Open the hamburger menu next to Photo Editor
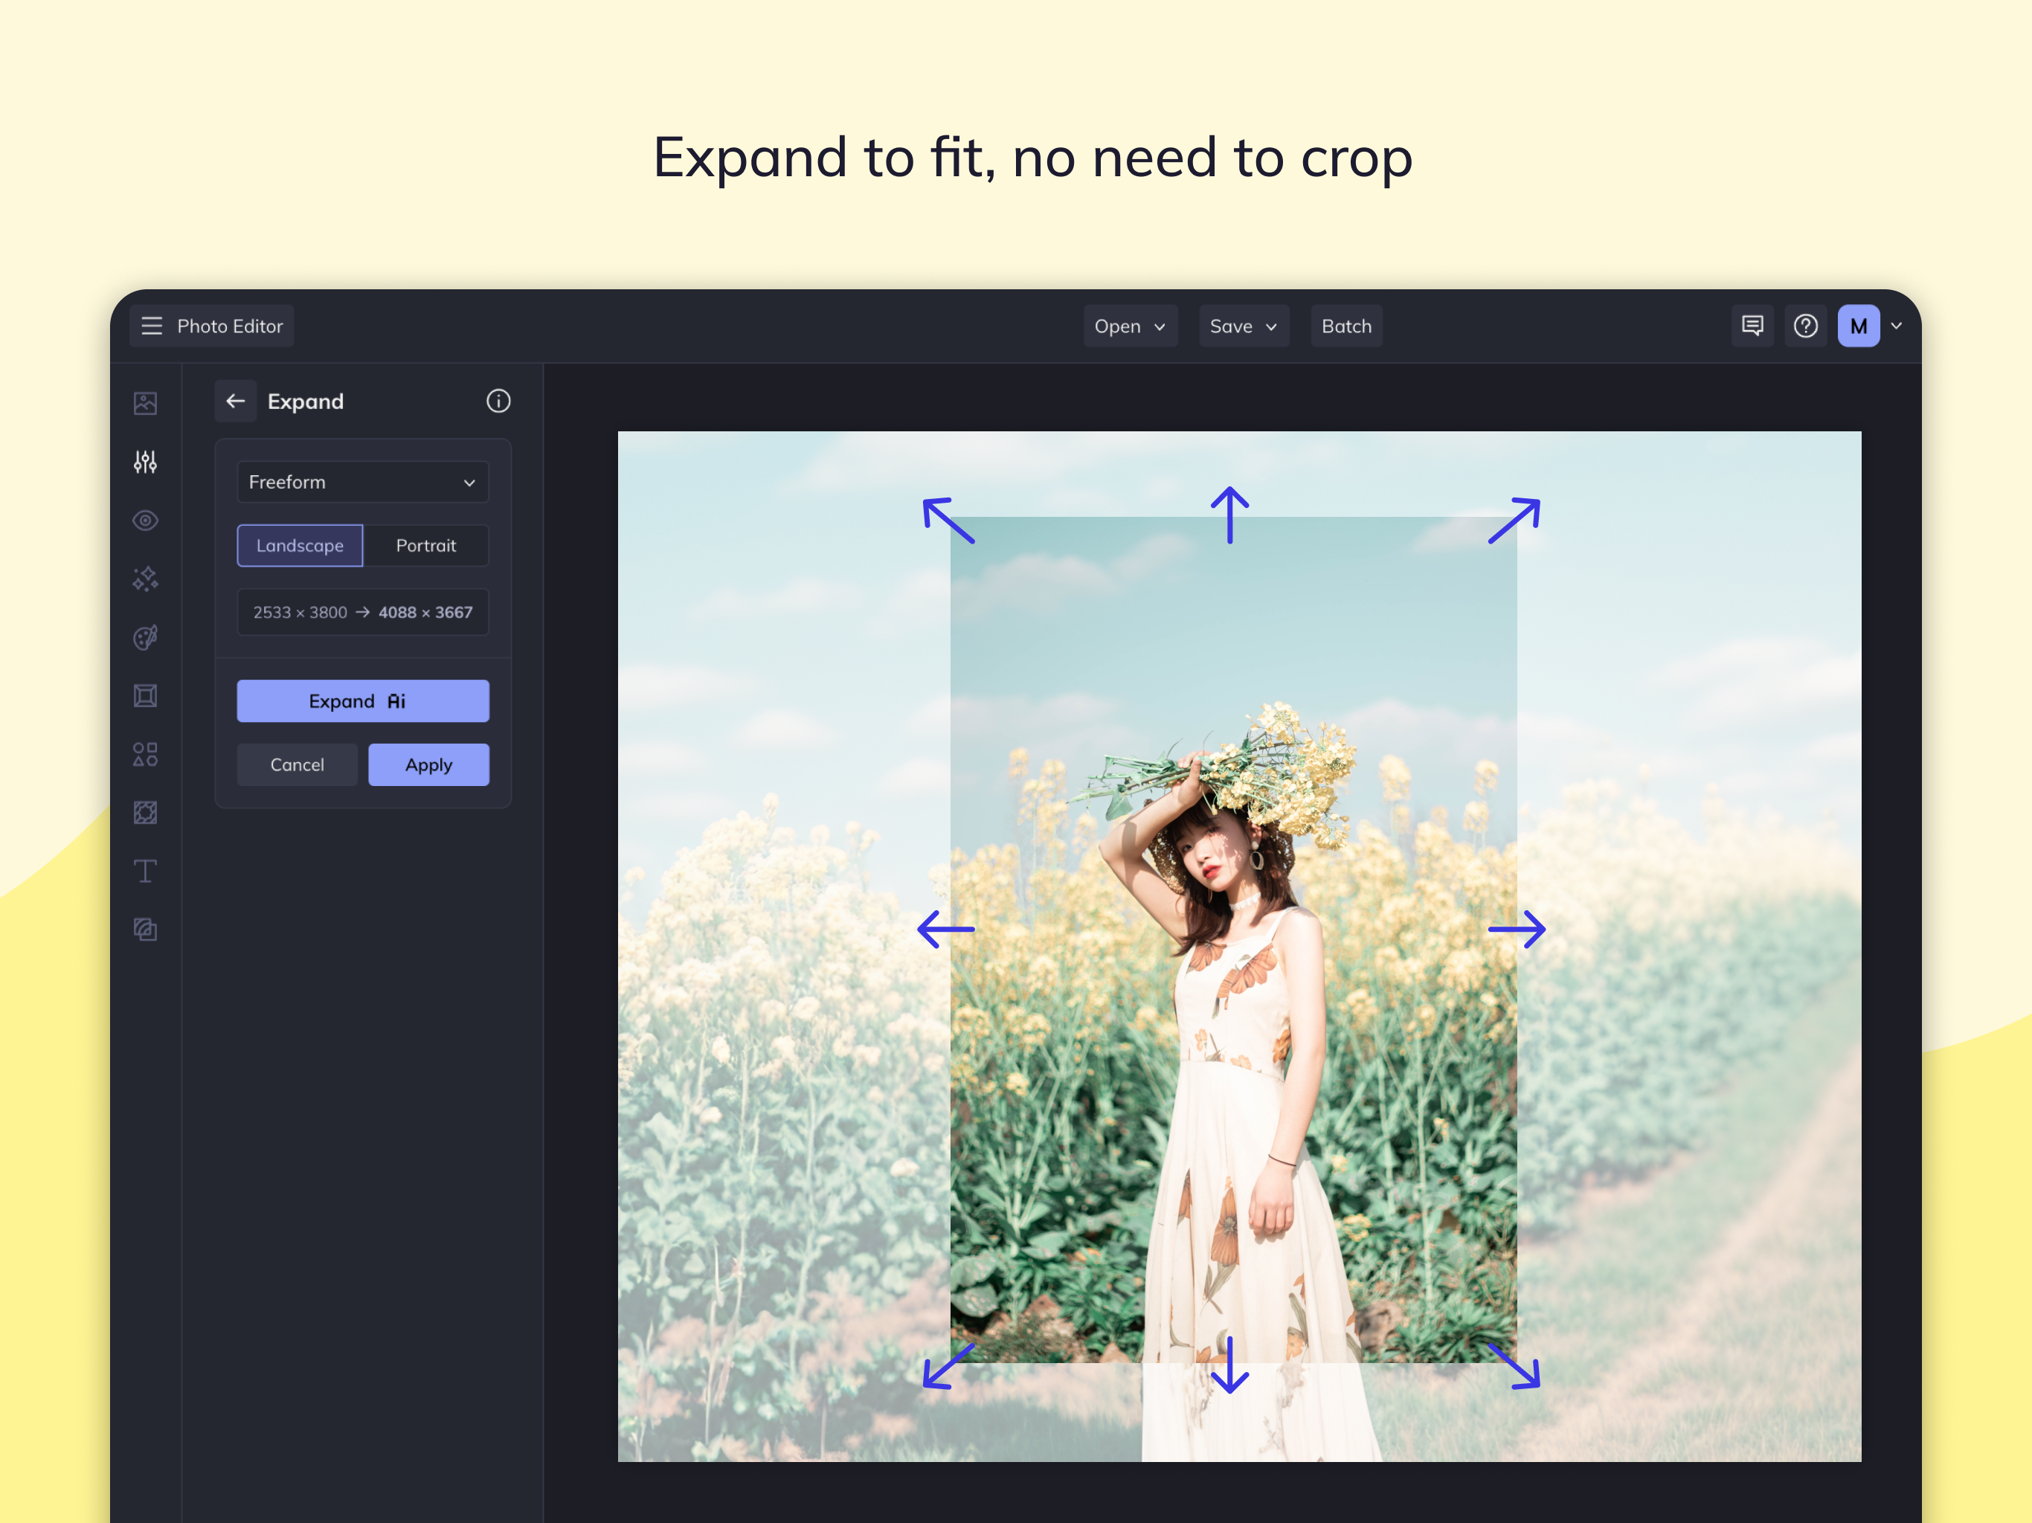Image resolution: width=2032 pixels, height=1523 pixels. [x=152, y=326]
